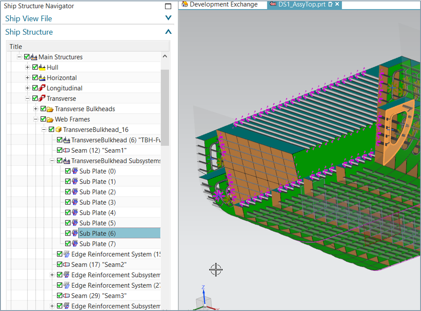
Task: Click the Title column header
Action: pos(16,46)
